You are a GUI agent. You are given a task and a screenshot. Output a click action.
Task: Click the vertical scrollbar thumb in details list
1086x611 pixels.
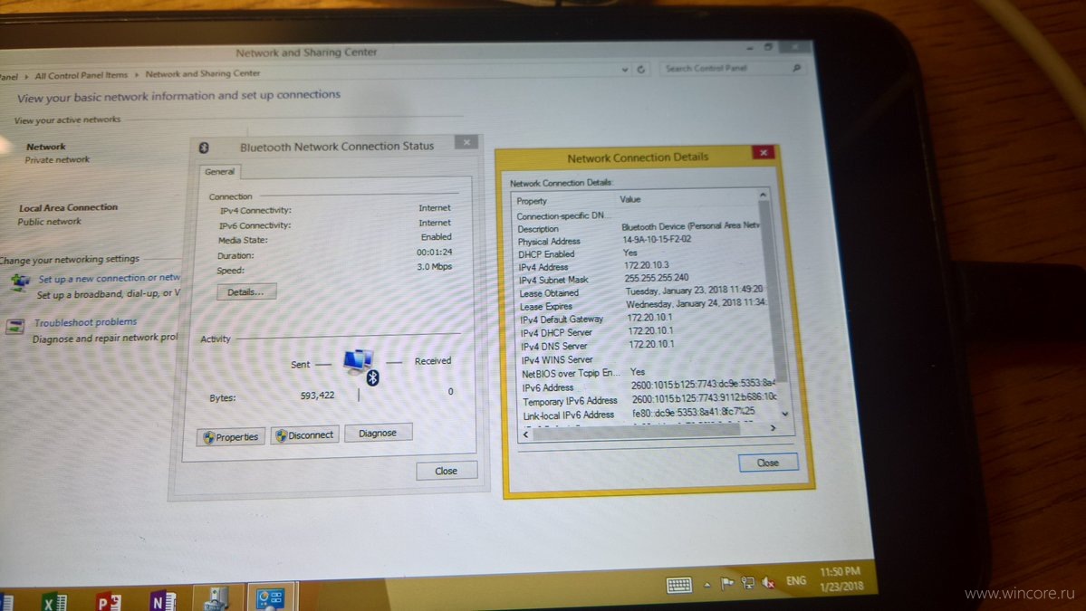point(772,291)
